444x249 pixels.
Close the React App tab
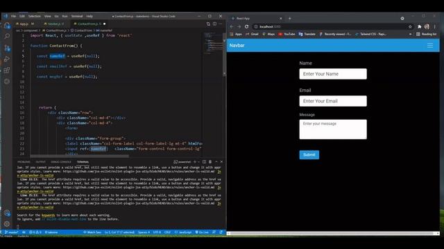pyautogui.click(x=280, y=19)
